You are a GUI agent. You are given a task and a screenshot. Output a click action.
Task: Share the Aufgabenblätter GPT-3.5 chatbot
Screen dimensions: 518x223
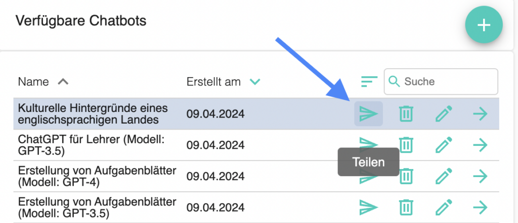pyautogui.click(x=368, y=207)
